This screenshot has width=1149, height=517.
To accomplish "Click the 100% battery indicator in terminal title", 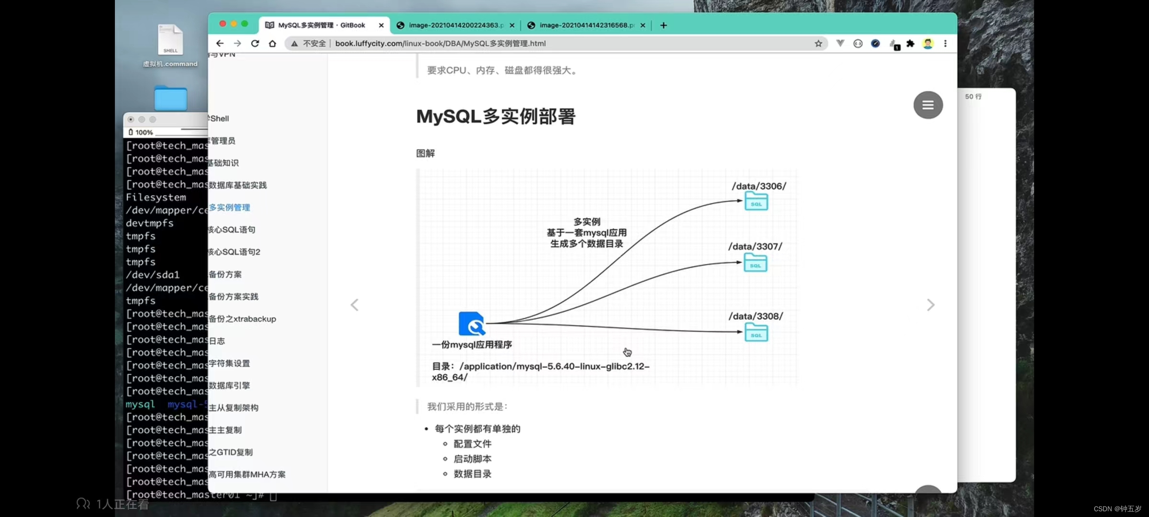I will 141,132.
